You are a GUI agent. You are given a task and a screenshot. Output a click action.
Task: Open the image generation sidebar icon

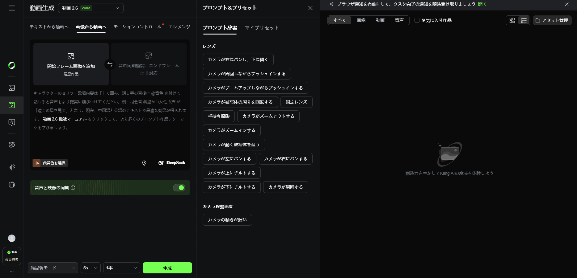click(x=12, y=88)
